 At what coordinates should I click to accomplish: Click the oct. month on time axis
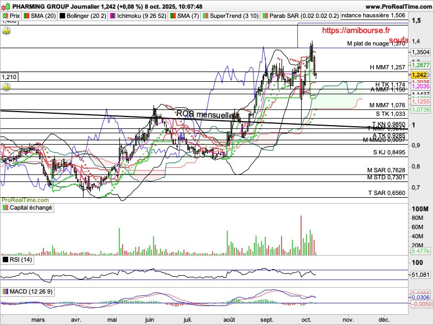307,320
